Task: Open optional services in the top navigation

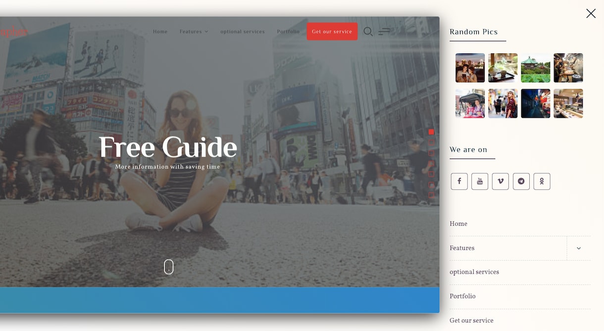Action: click(x=243, y=32)
